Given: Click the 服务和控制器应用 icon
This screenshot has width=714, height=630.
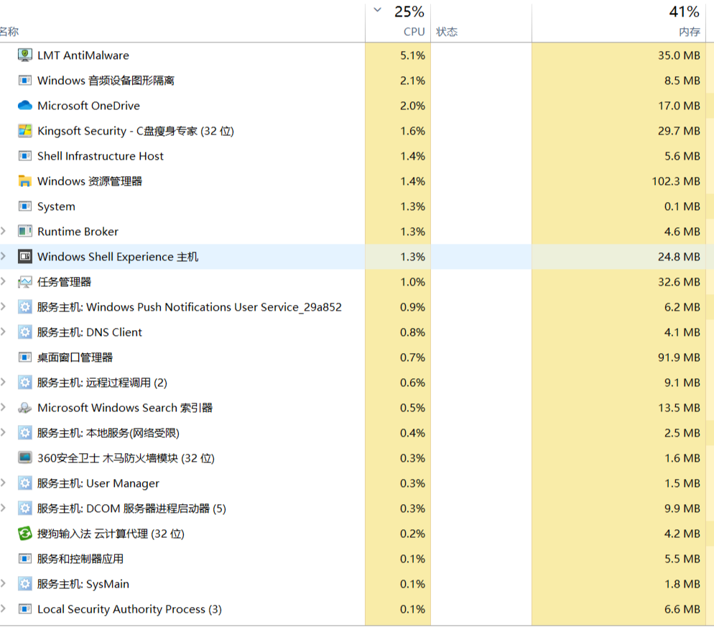Looking at the screenshot, I should coord(25,558).
